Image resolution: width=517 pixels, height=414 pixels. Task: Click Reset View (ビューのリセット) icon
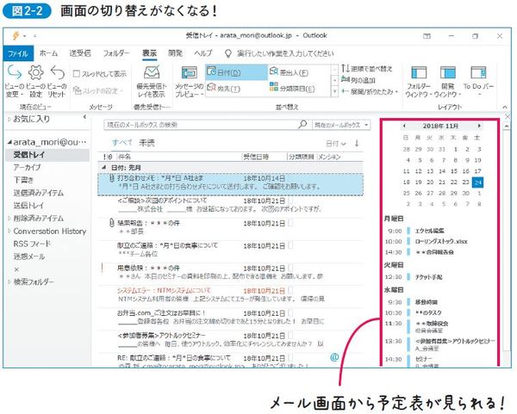[x=58, y=72]
